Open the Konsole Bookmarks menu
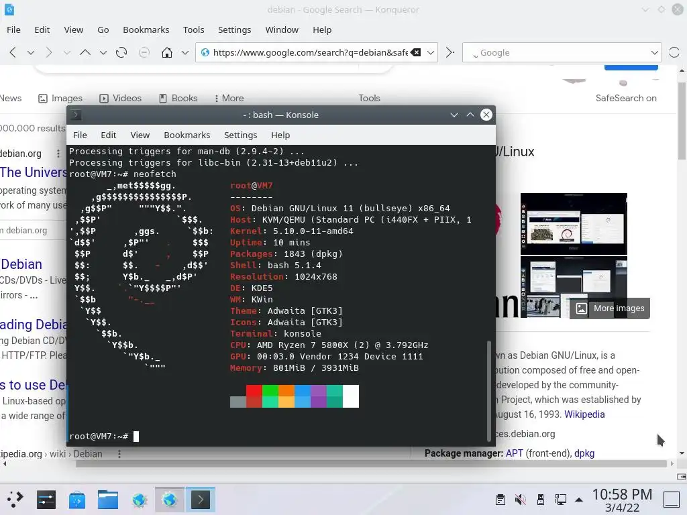Image resolution: width=687 pixels, height=515 pixels. pyautogui.click(x=187, y=135)
